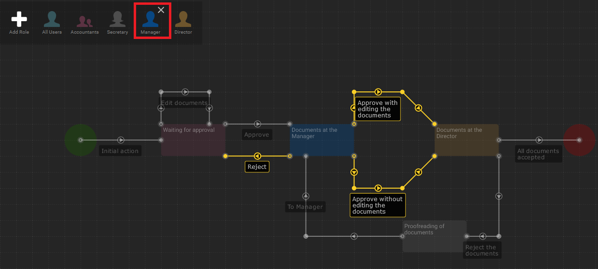The height and width of the screenshot is (269, 598).
Task: Select the Proofreading of documents state
Action: (x=434, y=236)
